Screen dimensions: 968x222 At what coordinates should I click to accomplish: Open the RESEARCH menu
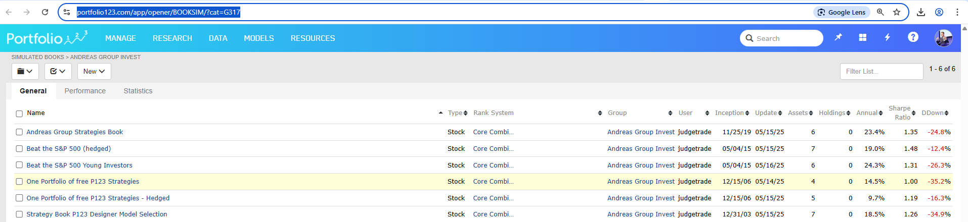(172, 38)
